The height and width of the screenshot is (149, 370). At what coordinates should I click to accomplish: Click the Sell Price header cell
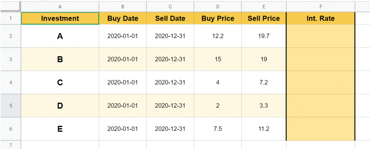264,18
